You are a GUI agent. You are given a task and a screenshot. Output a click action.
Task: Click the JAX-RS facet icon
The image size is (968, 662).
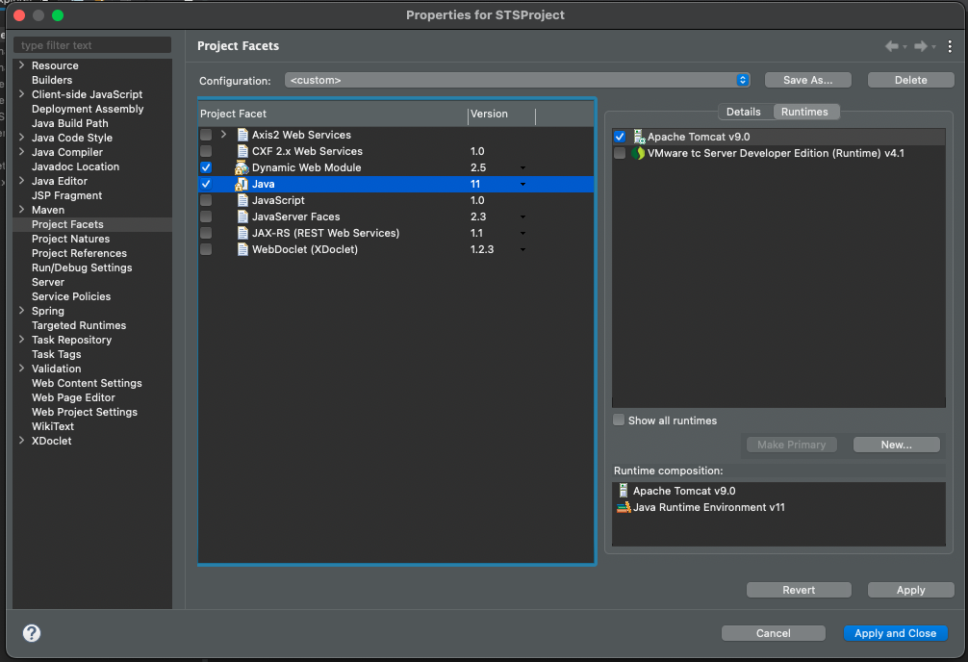(x=242, y=233)
